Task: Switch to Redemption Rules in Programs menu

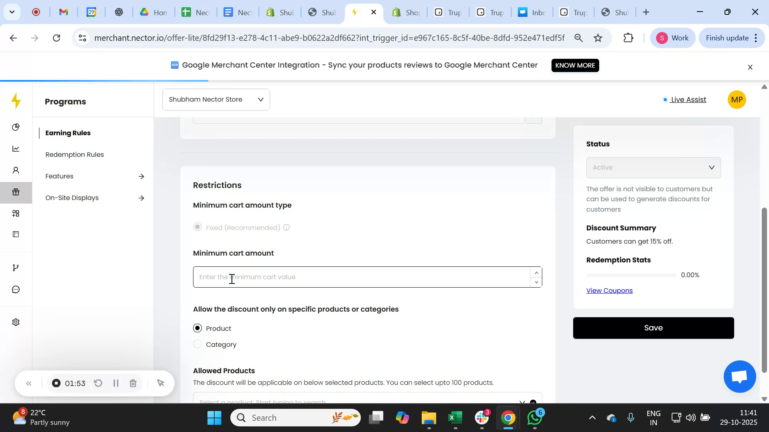Action: [x=74, y=154]
